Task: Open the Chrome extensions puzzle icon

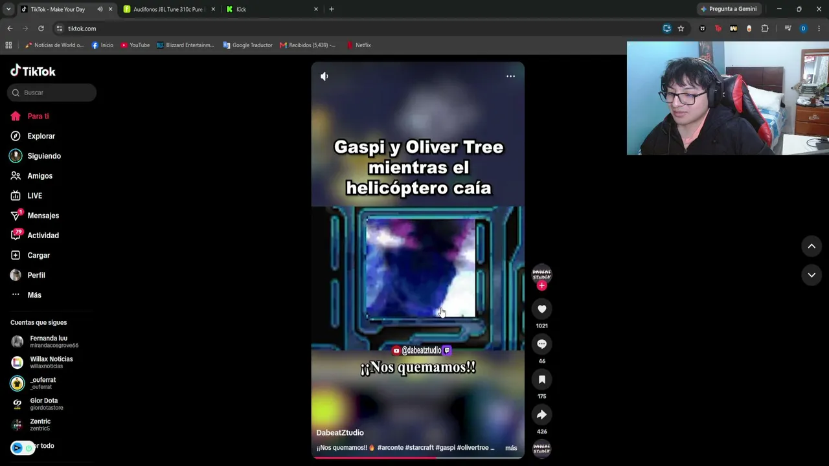Action: [x=765, y=28]
